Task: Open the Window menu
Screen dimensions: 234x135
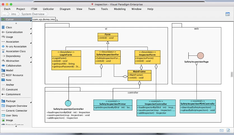Action: 136,9
